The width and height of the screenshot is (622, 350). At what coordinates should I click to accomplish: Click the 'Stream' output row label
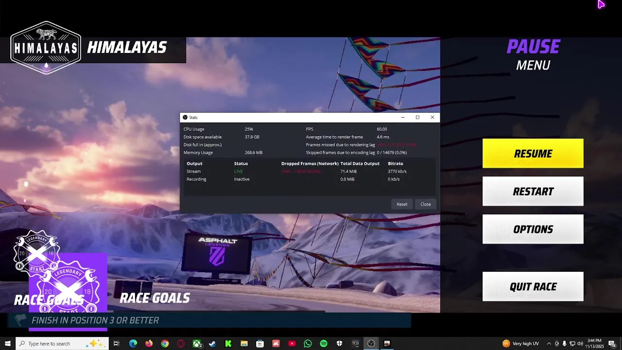point(193,172)
